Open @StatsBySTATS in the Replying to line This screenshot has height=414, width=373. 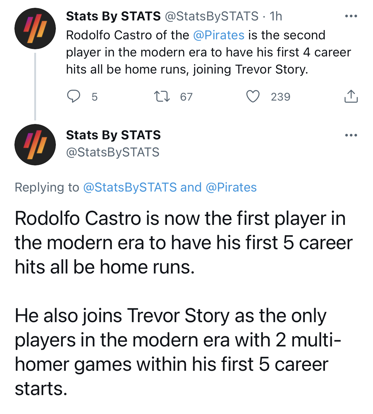coord(130,187)
